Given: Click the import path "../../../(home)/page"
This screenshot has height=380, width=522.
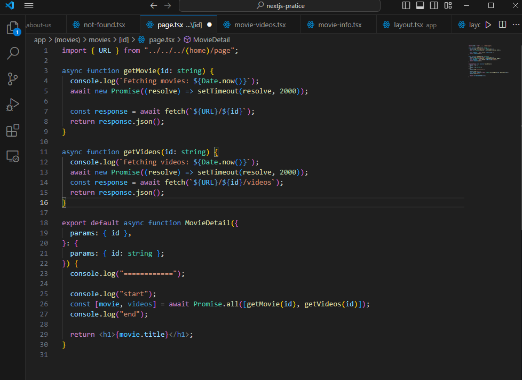Looking at the screenshot, I should click(x=189, y=51).
